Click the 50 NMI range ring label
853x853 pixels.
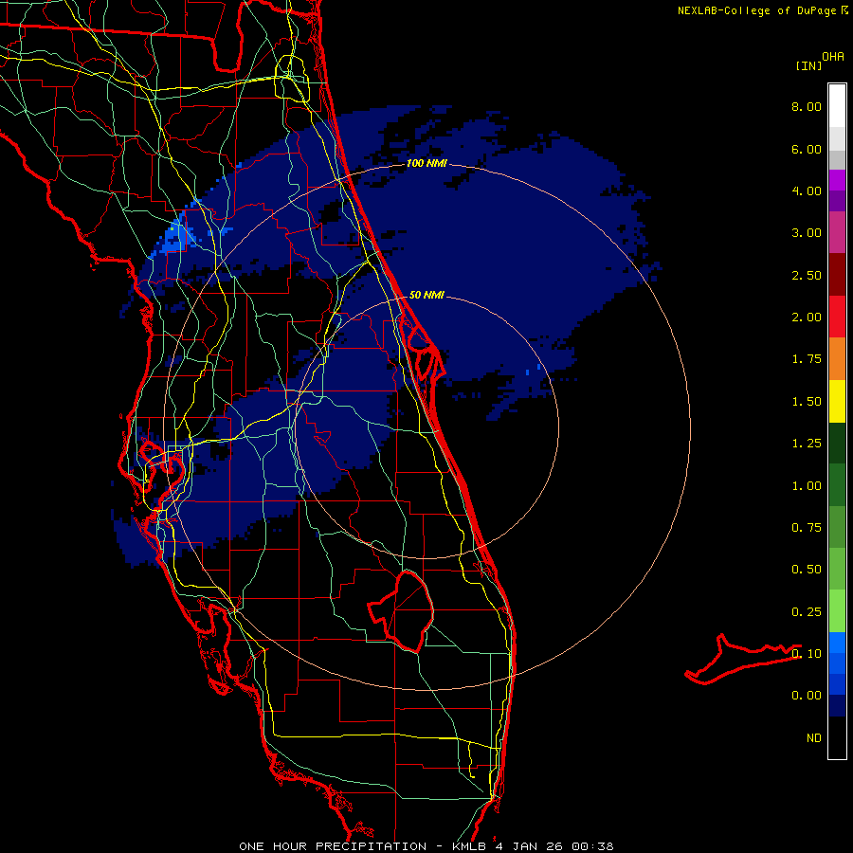tap(426, 295)
